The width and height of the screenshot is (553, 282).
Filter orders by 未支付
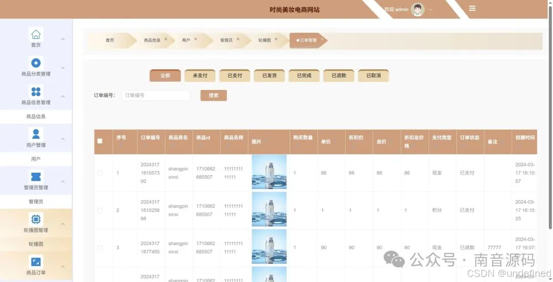[200, 76]
